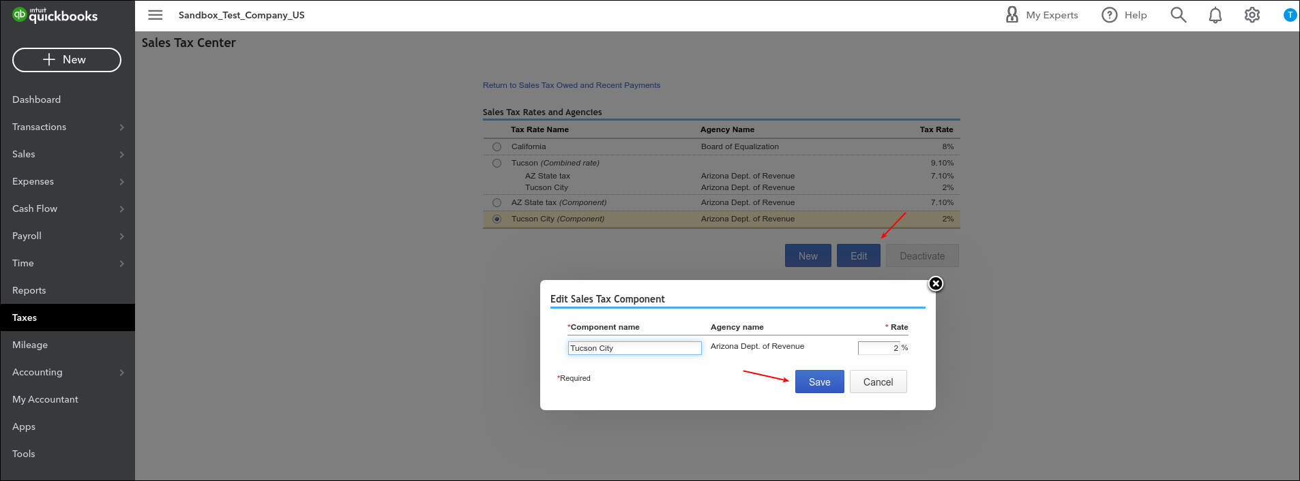Image resolution: width=1300 pixels, height=481 pixels.
Task: Click the indented AZ State tax sub-row
Action: click(x=548, y=176)
